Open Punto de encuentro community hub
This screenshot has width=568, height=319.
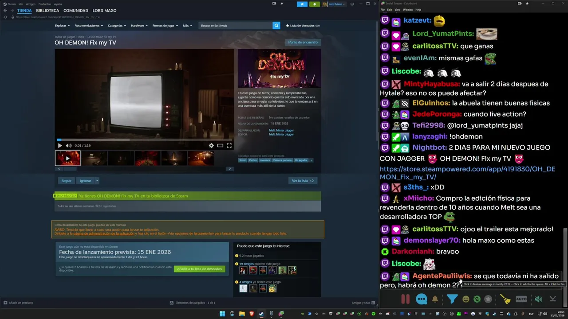pyautogui.click(x=303, y=42)
